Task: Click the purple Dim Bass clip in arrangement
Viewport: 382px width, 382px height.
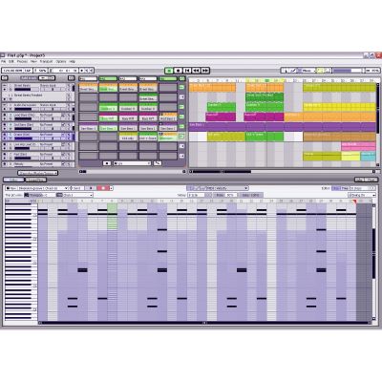Action: pos(282,127)
